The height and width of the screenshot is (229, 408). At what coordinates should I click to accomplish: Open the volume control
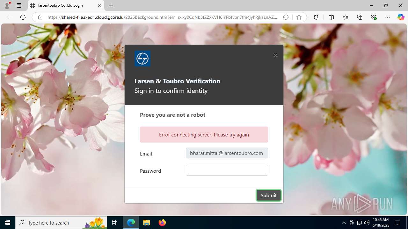point(367,223)
